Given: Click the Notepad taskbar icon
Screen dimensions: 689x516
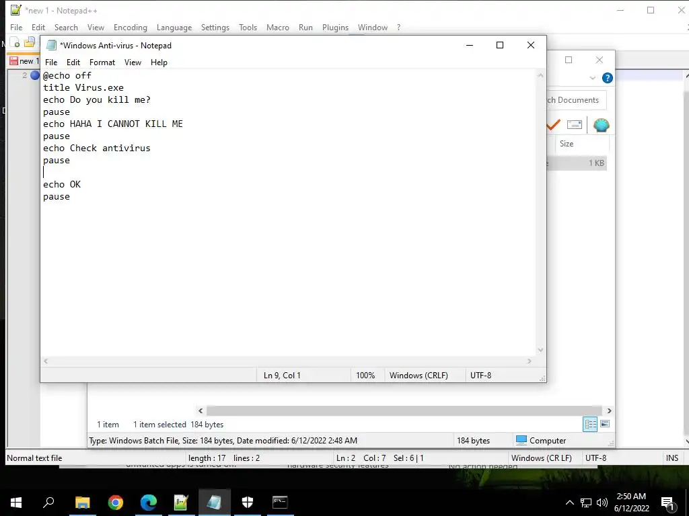Looking at the screenshot, I should 215,503.
